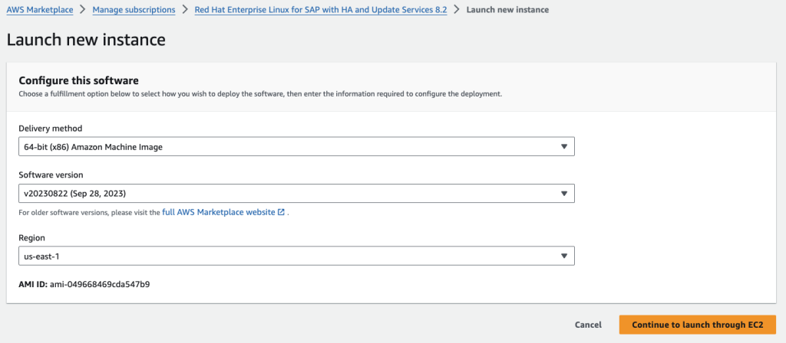Go to Manage subscriptions breadcrumb
Screen dimensions: 786x343
point(134,9)
